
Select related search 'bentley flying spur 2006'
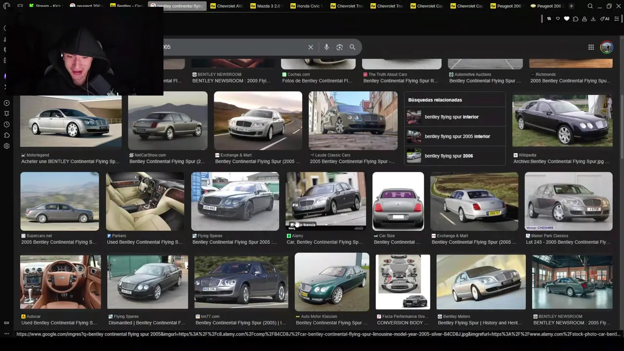454,156
